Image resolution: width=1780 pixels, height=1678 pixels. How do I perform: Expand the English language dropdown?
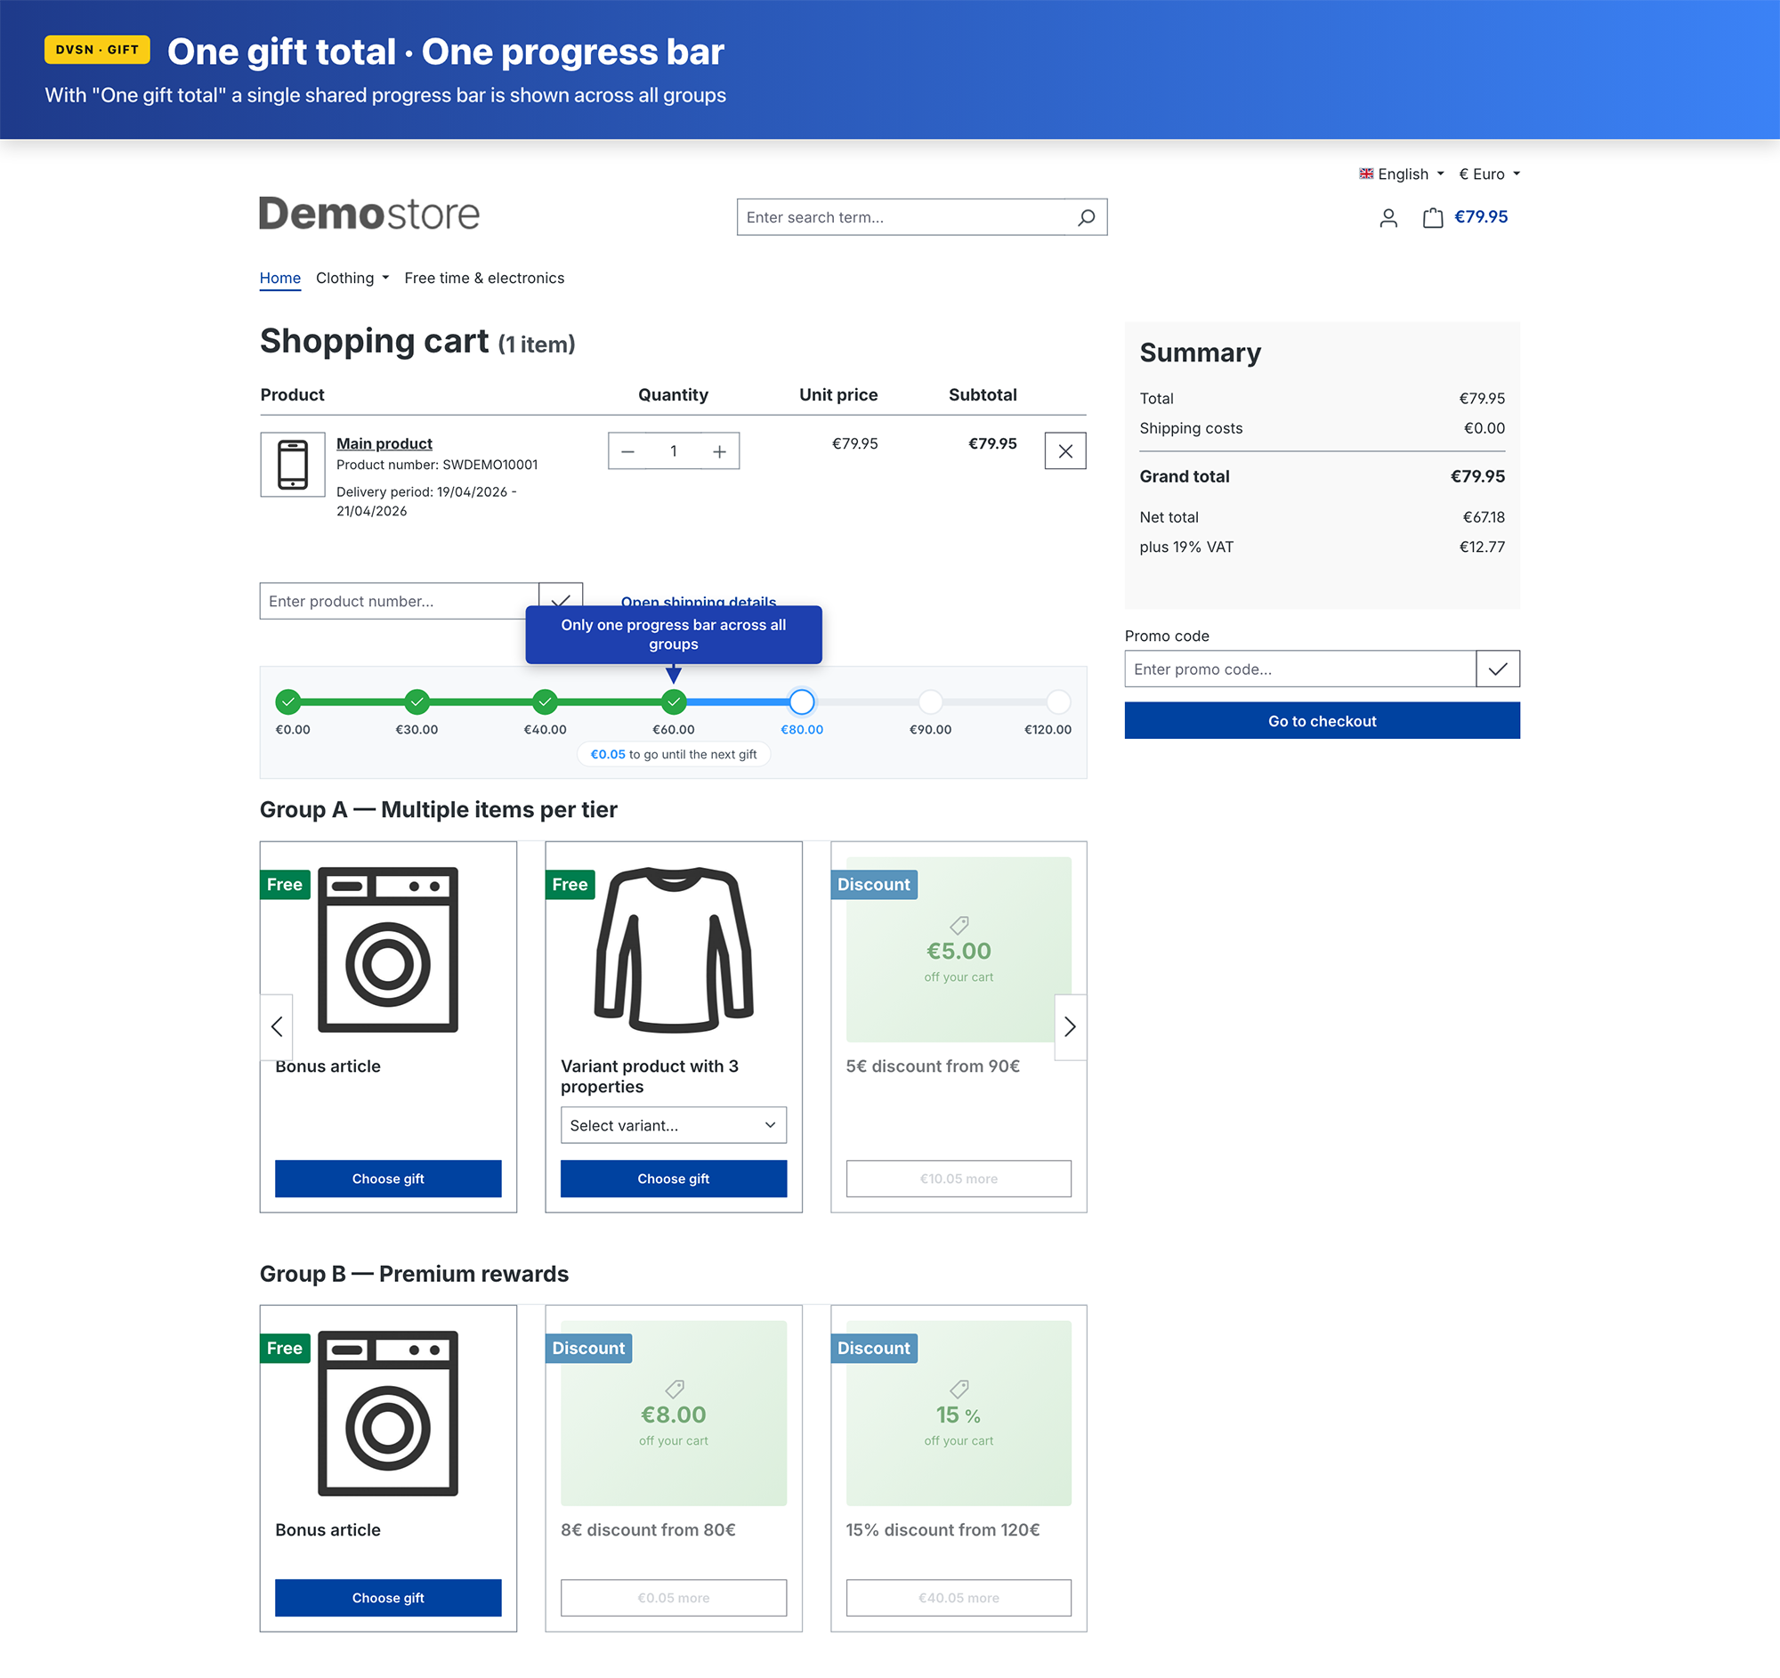(x=1401, y=174)
